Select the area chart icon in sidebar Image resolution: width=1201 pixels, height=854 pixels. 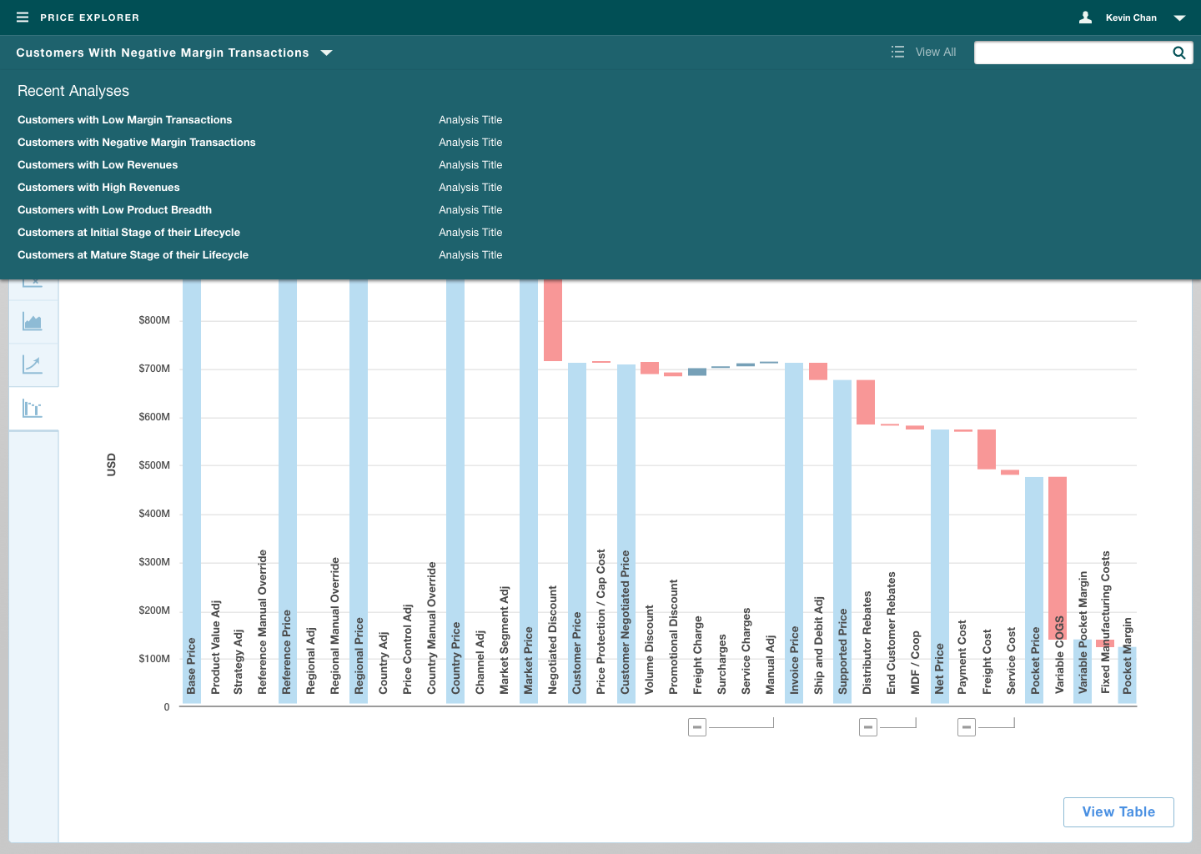pyautogui.click(x=33, y=322)
